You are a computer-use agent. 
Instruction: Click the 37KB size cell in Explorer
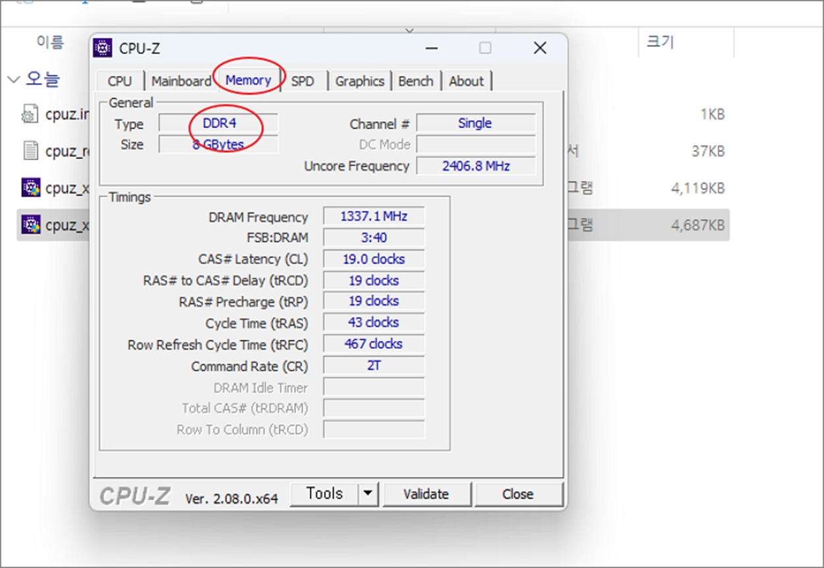pyautogui.click(x=708, y=151)
